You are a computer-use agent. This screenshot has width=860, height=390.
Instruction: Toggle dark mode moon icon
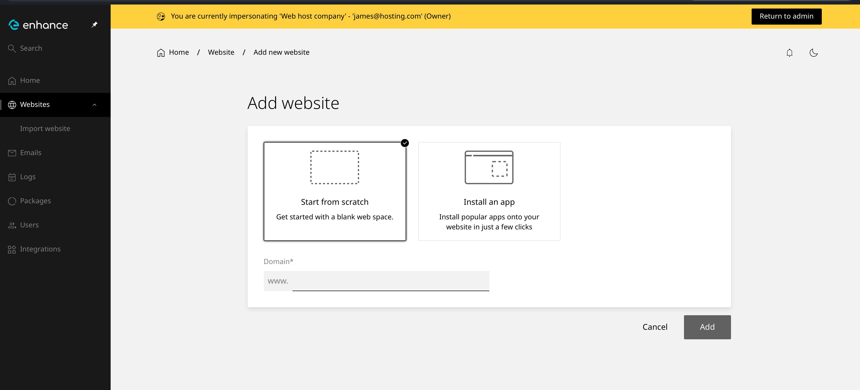(x=813, y=53)
